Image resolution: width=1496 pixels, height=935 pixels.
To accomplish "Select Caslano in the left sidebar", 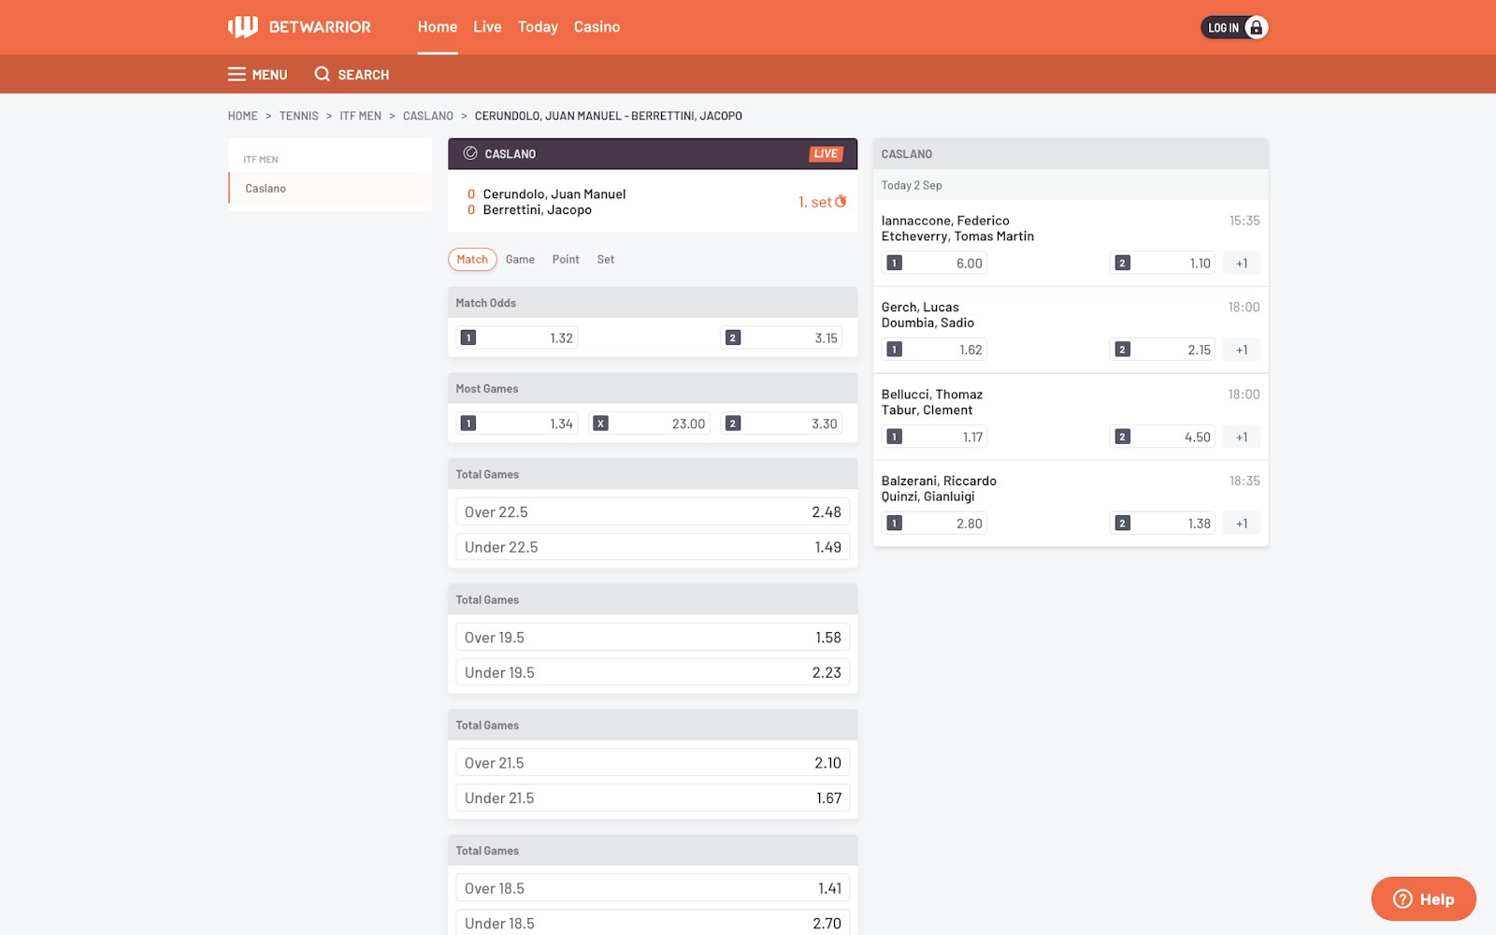I will point(266,188).
